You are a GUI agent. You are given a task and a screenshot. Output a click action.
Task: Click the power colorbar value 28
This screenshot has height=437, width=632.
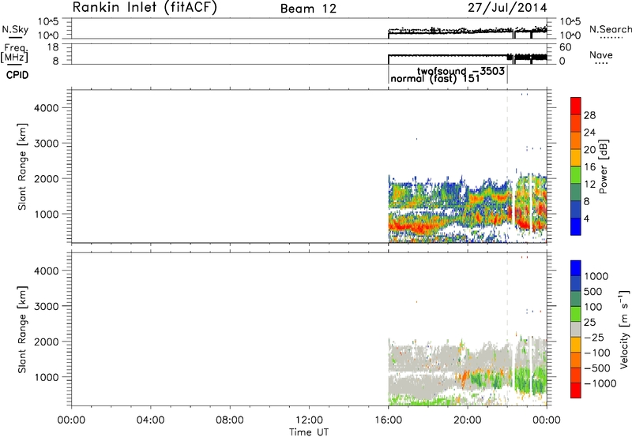point(589,115)
